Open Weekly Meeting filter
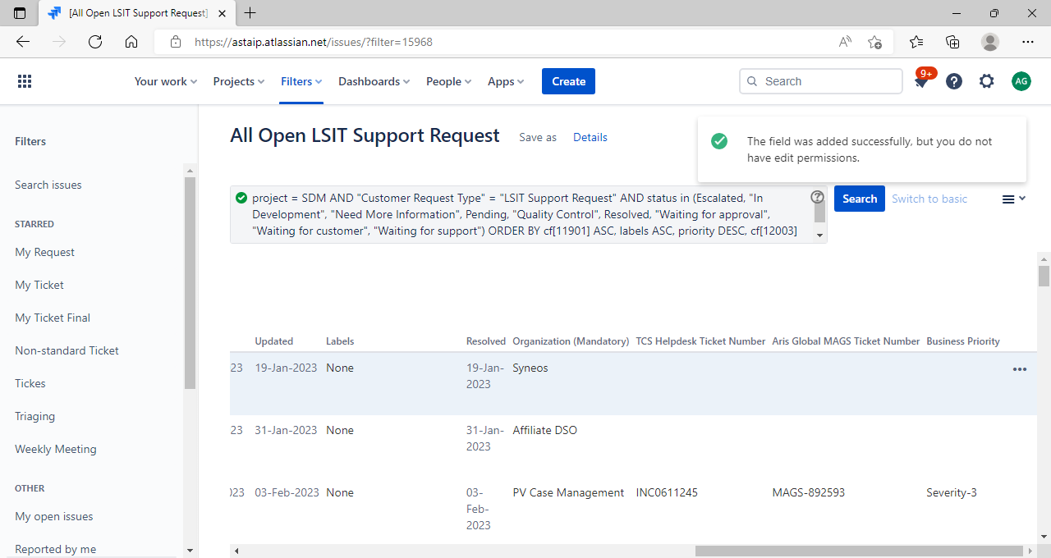Screen dimensions: 1051x558 [x=56, y=449]
